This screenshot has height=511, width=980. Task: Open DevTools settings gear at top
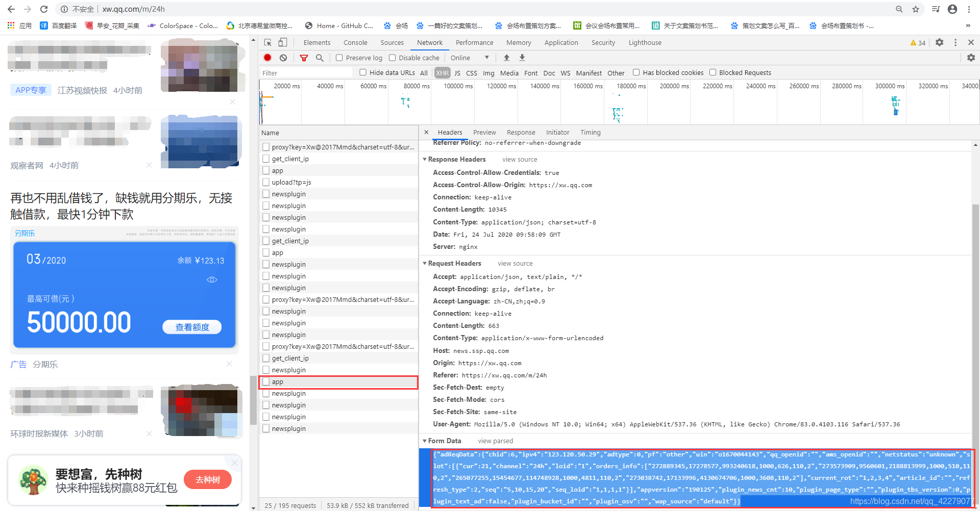[940, 42]
